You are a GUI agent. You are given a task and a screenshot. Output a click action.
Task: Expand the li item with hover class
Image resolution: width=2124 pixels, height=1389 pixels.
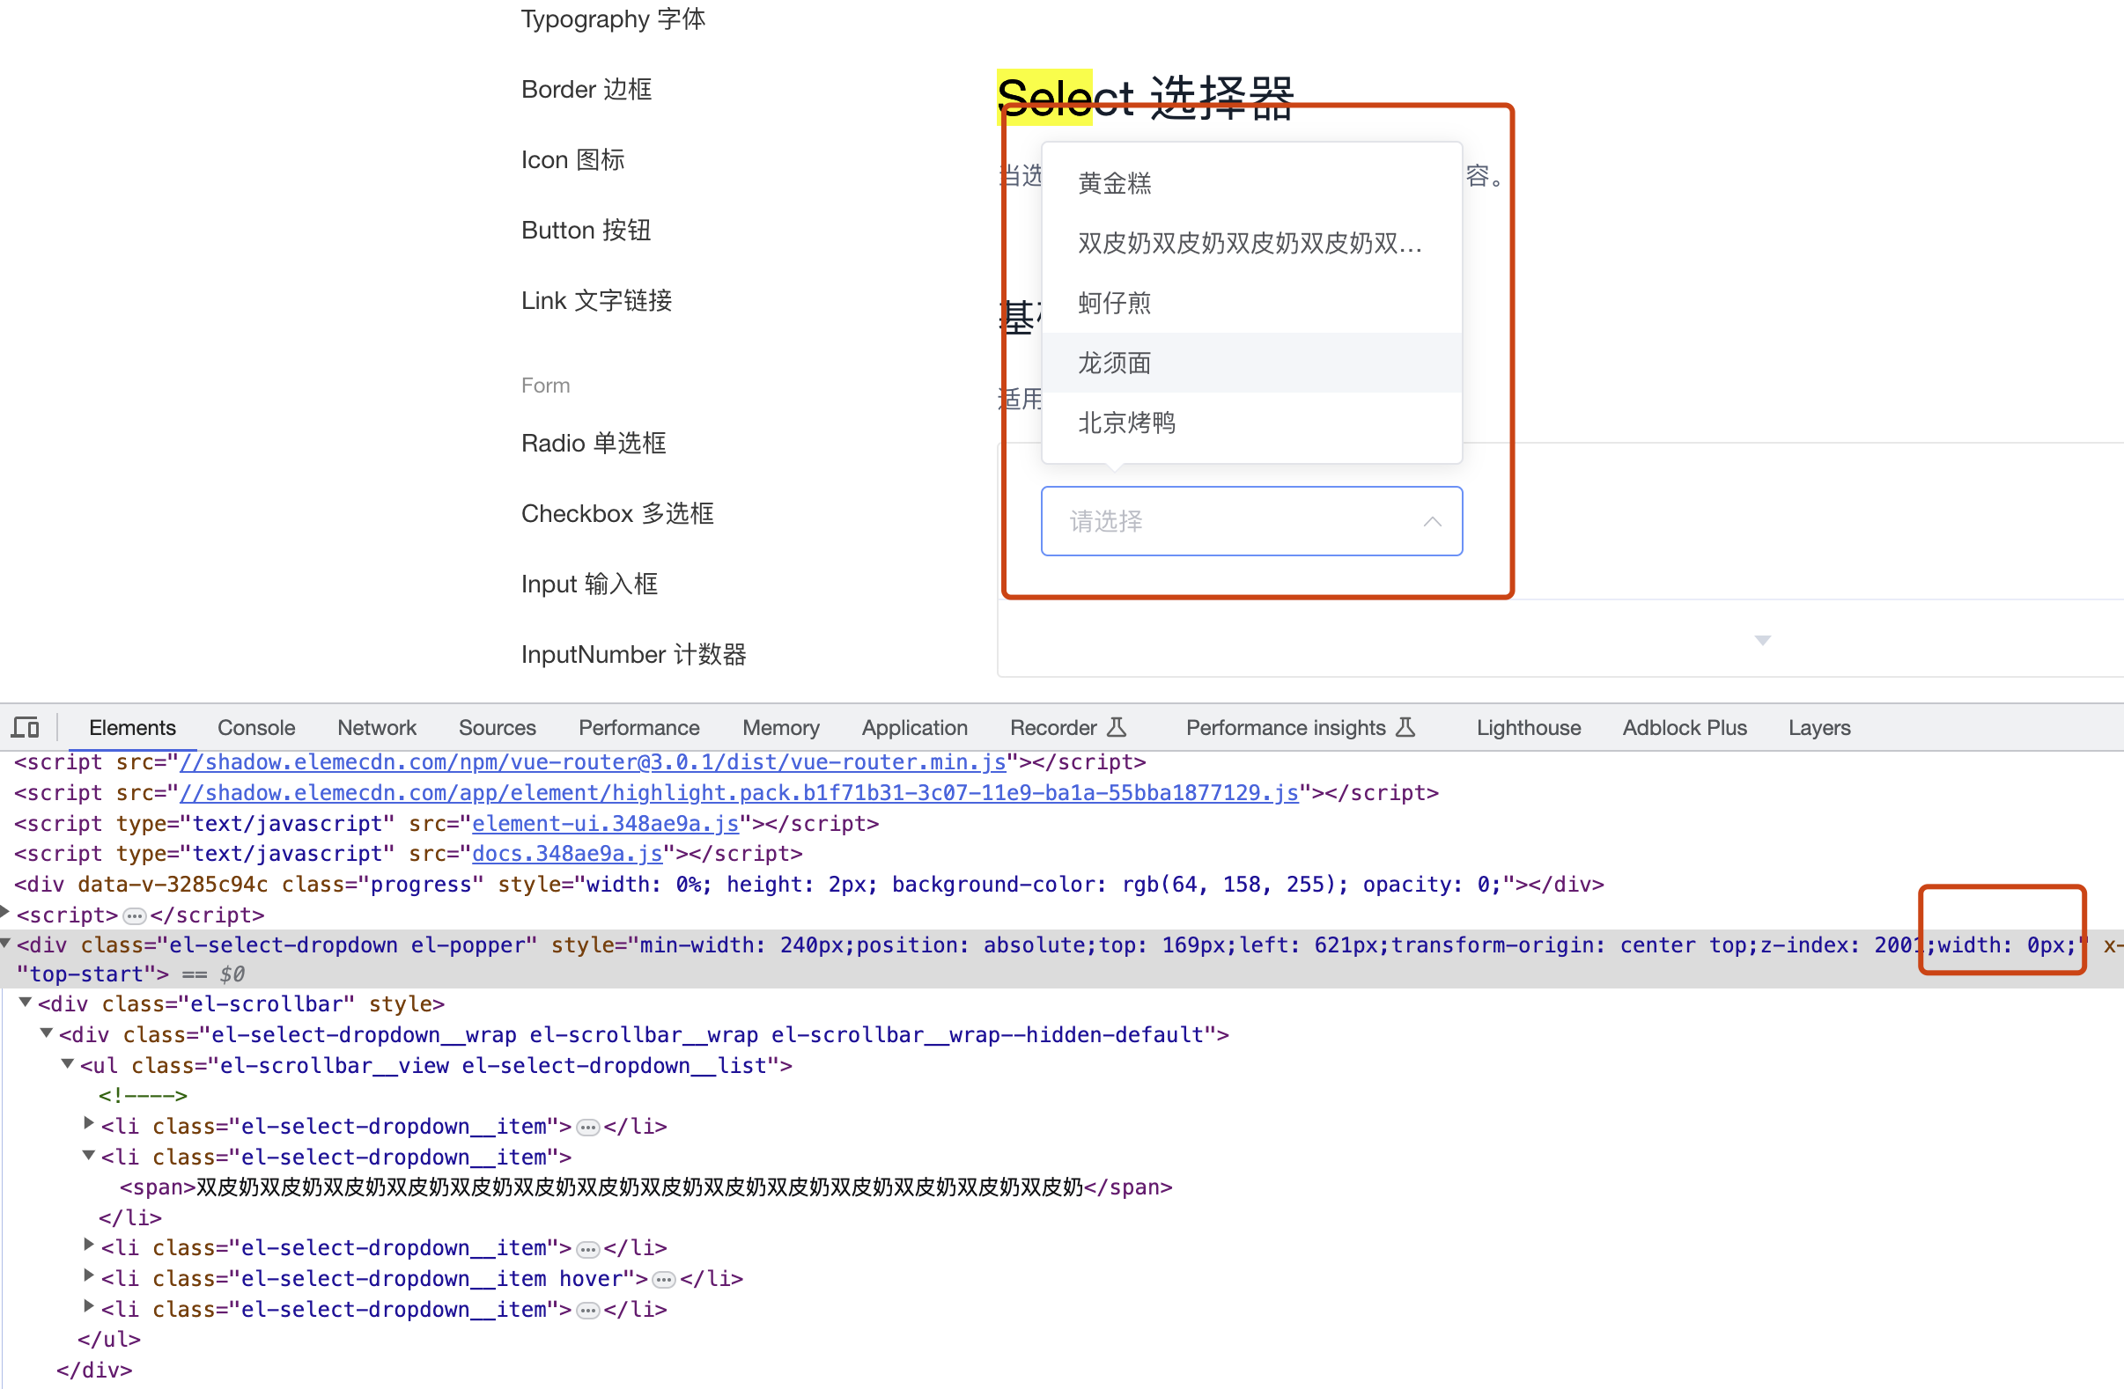[88, 1275]
